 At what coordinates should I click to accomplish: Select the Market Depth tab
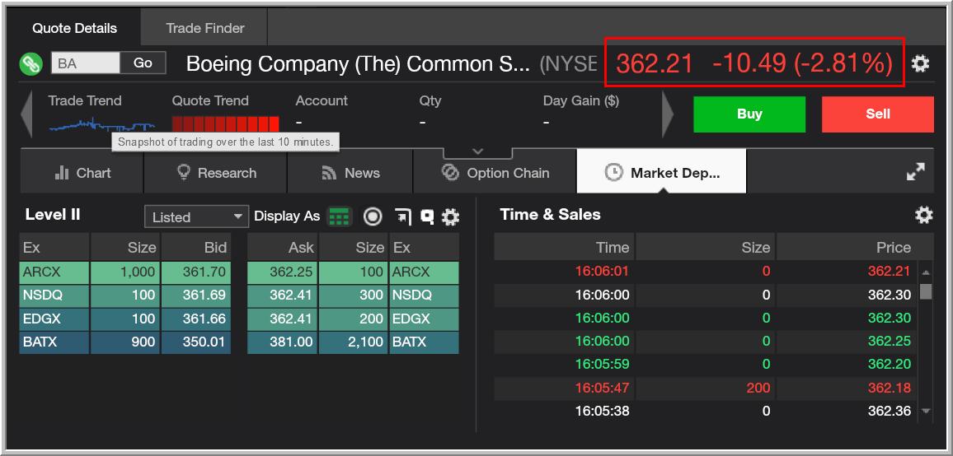tap(661, 173)
